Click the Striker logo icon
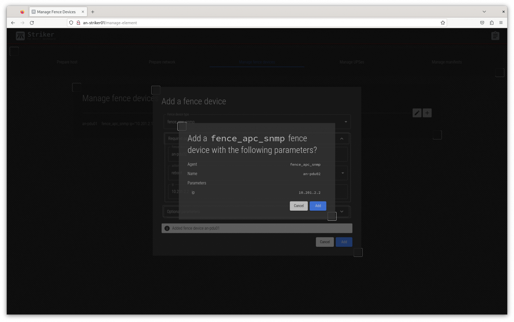The height and width of the screenshot is (322, 514). point(20,36)
